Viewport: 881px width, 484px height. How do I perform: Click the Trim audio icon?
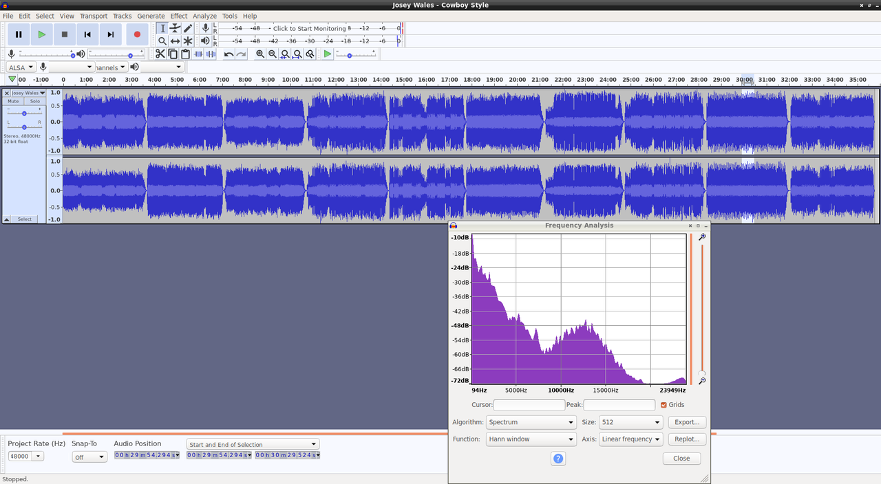(198, 54)
